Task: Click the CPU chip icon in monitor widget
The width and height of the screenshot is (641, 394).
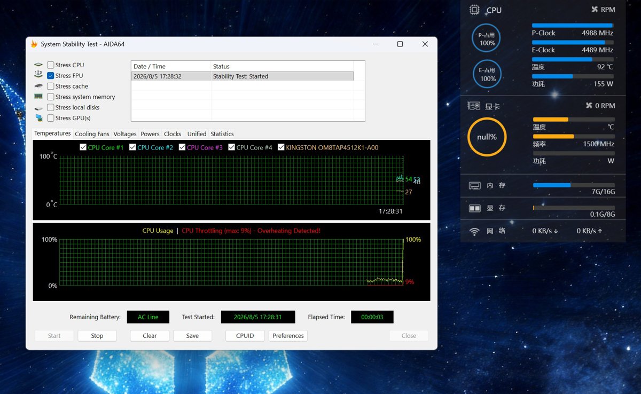Action: pos(474,10)
